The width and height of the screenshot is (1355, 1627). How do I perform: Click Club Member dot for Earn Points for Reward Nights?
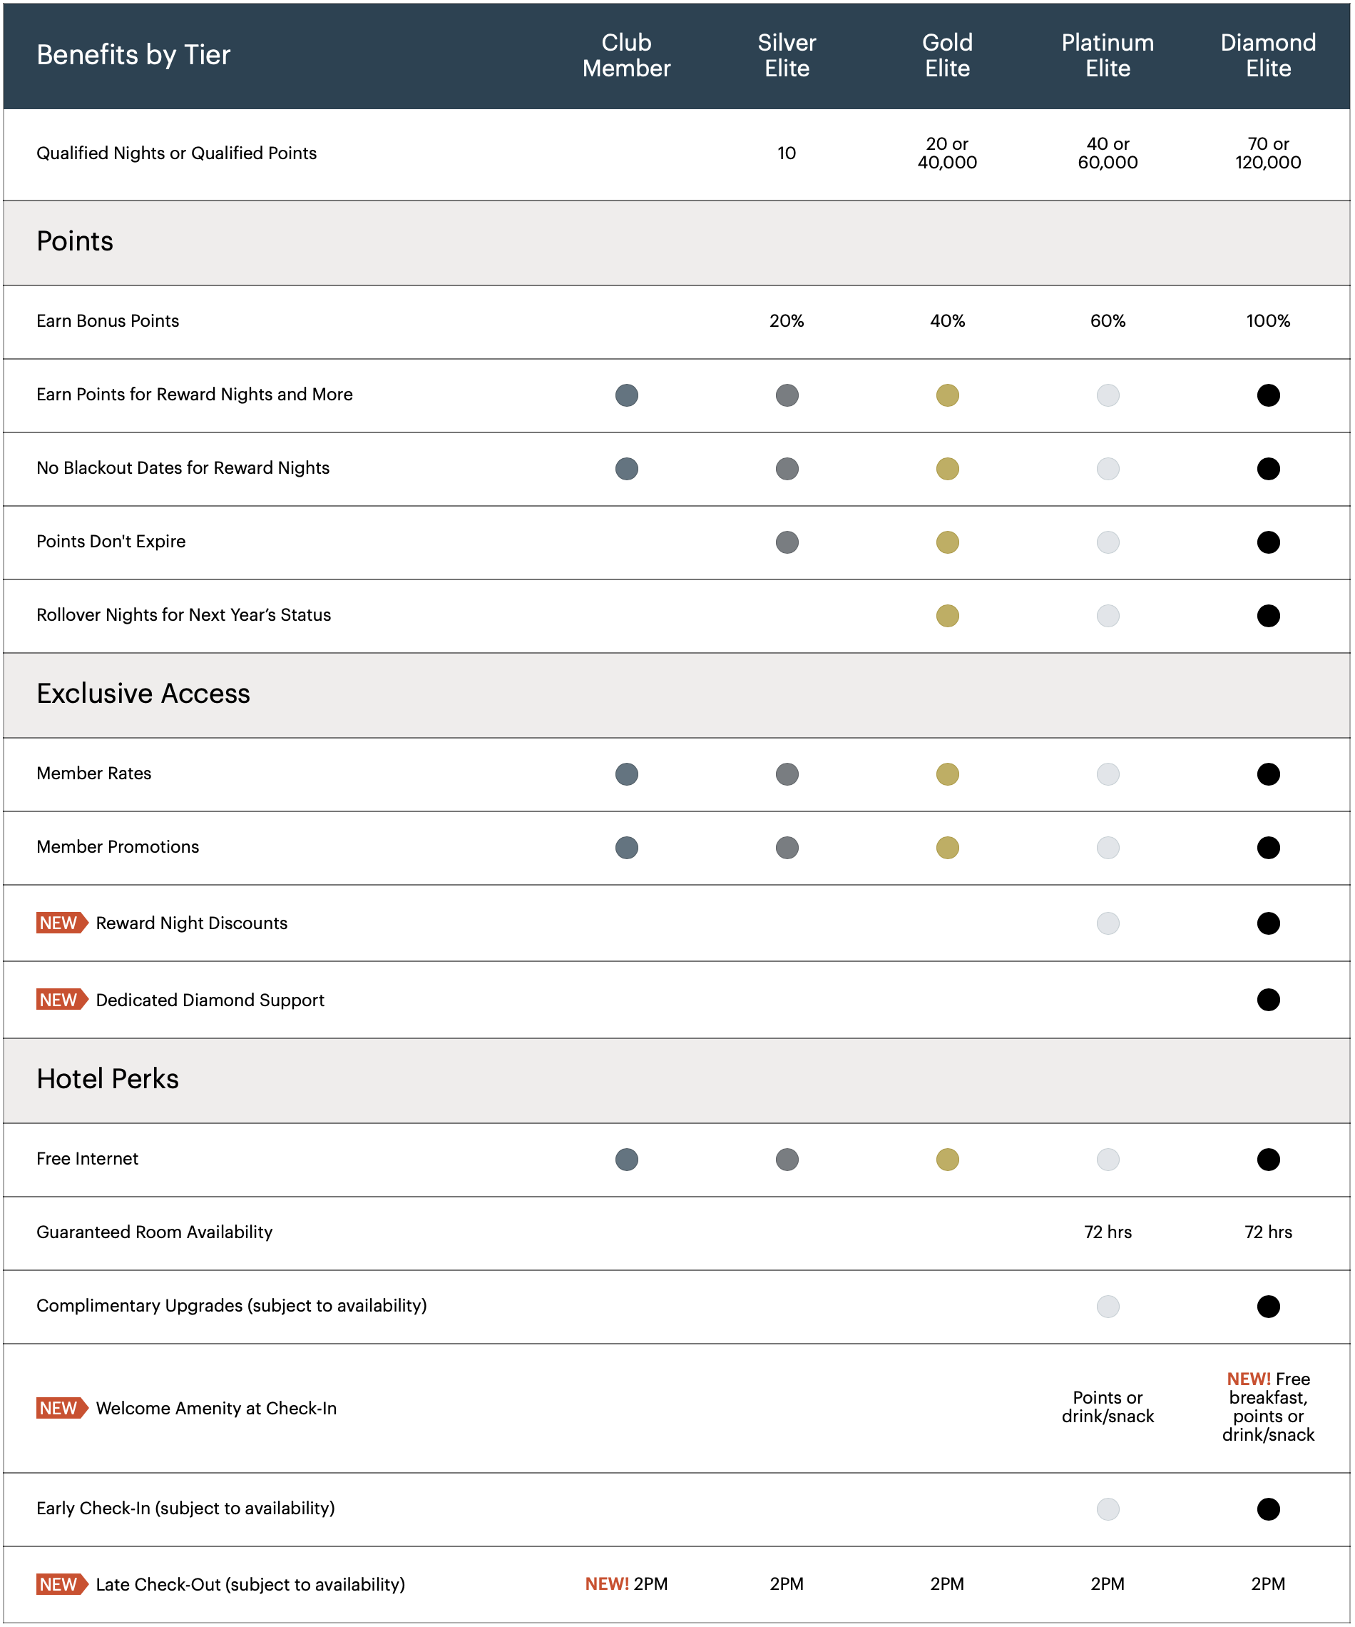(626, 395)
